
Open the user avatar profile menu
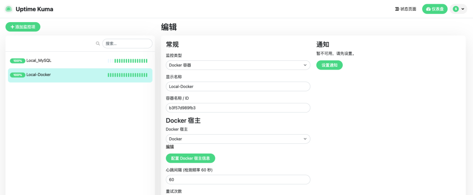click(x=458, y=9)
